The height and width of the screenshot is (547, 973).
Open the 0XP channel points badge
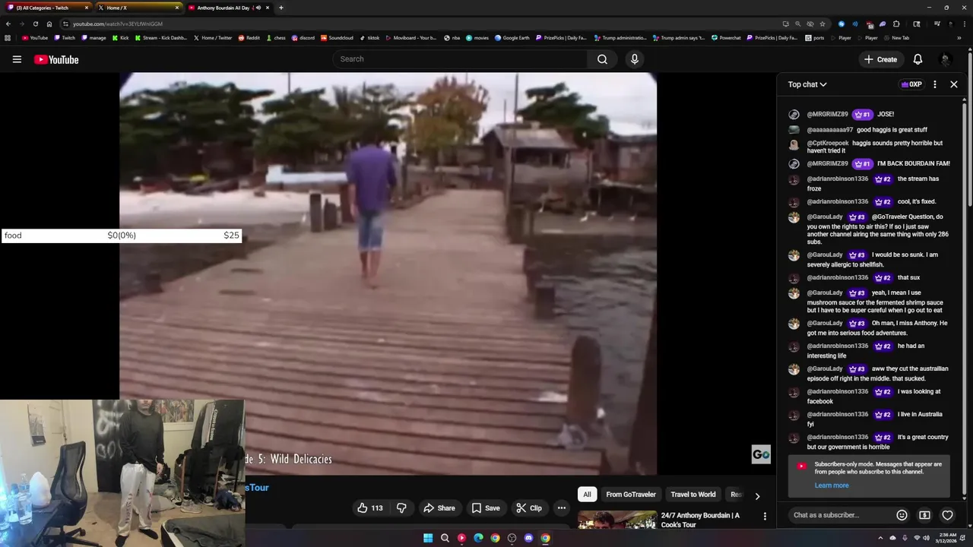911,84
